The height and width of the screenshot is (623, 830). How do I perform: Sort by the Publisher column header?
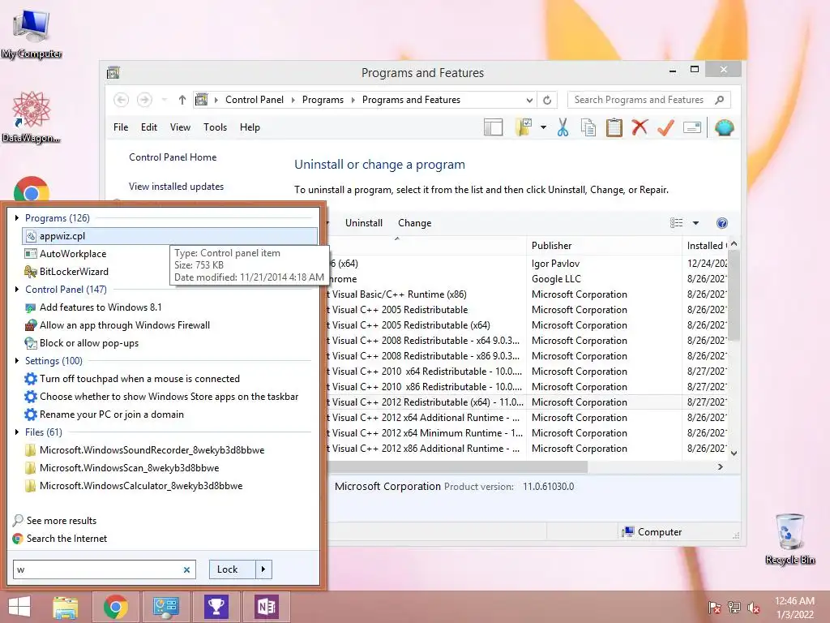click(604, 246)
